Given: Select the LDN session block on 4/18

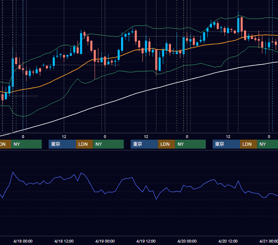Looking at the screenshot, I should tap(84, 144).
